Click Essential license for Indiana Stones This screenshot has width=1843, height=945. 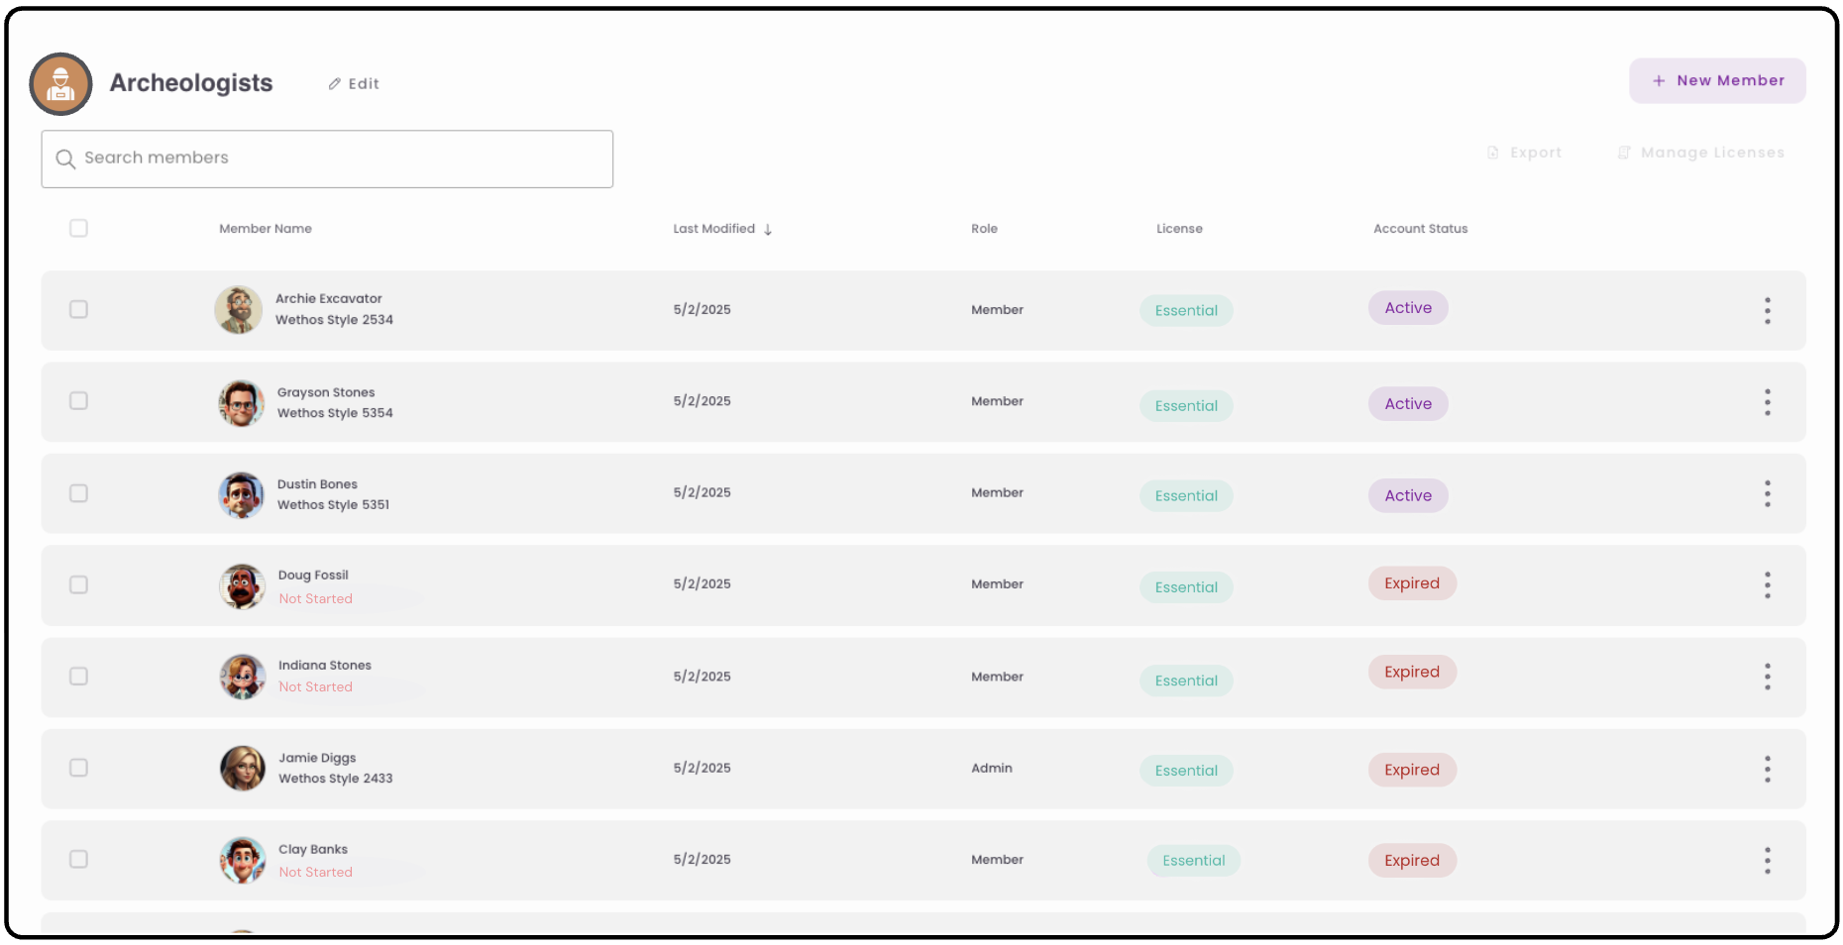[x=1186, y=681]
